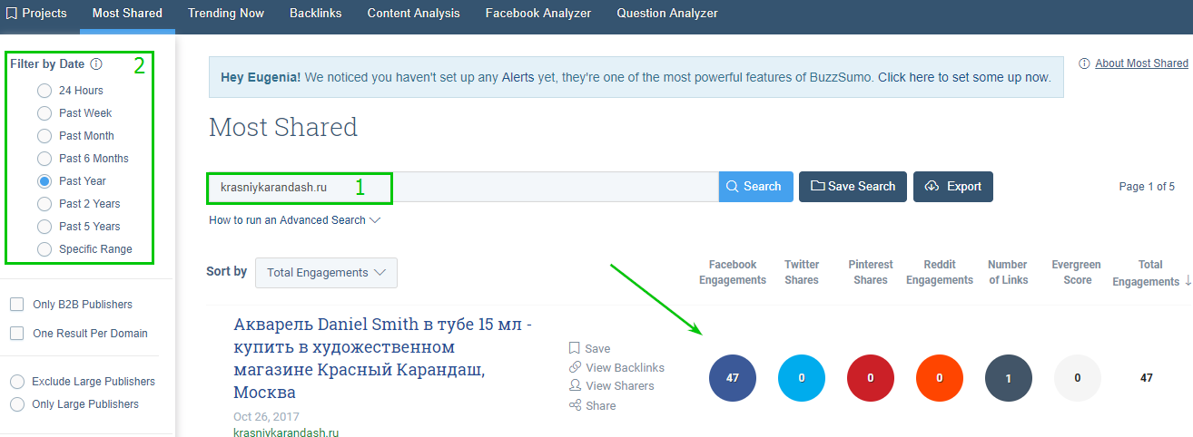Click the info icon beside Filter by Date
The image size is (1193, 437).
click(x=96, y=64)
